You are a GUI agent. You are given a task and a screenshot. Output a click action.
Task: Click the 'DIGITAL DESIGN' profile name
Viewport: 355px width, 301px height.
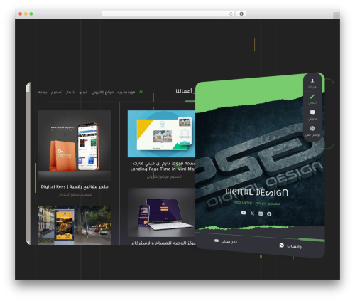coord(256,192)
